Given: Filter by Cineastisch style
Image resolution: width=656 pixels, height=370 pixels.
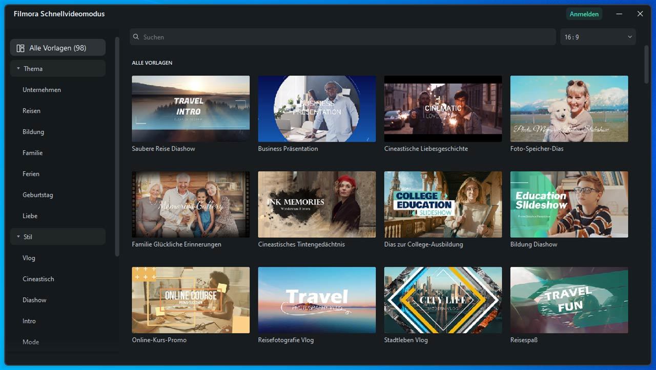Looking at the screenshot, I should point(38,279).
